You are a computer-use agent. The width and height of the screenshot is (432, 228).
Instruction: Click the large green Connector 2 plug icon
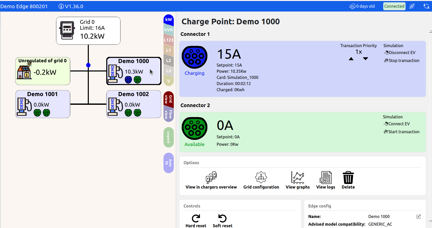click(x=195, y=128)
